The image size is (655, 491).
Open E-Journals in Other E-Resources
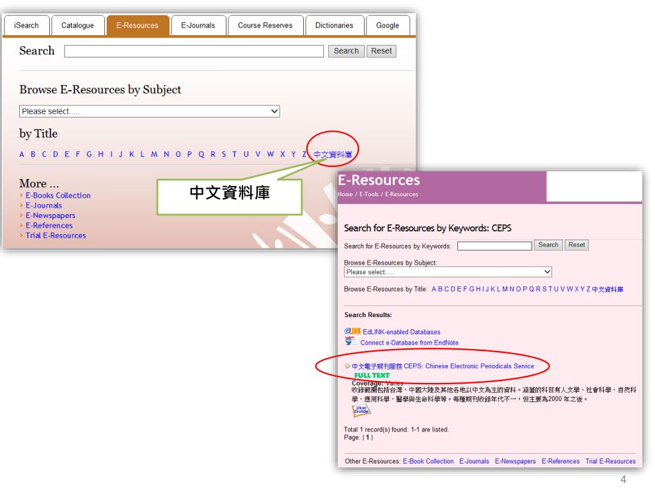pos(474,462)
